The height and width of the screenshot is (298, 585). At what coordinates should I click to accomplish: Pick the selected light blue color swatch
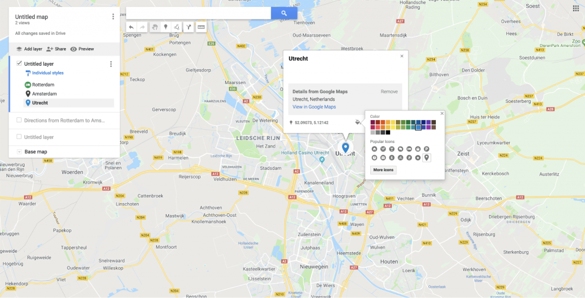(418, 128)
